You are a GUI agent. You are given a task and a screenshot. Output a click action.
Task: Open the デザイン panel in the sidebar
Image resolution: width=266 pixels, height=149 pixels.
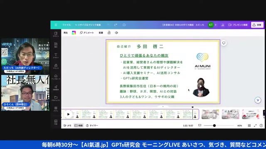(x=56, y=34)
